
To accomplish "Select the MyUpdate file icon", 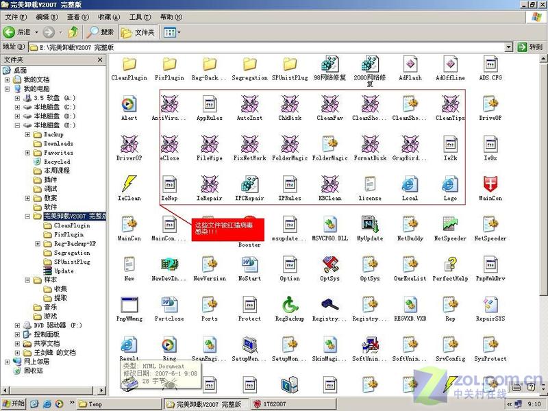I will tap(370, 225).
